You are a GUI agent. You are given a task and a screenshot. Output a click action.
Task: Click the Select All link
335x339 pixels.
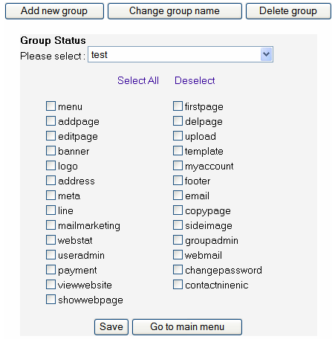(138, 80)
